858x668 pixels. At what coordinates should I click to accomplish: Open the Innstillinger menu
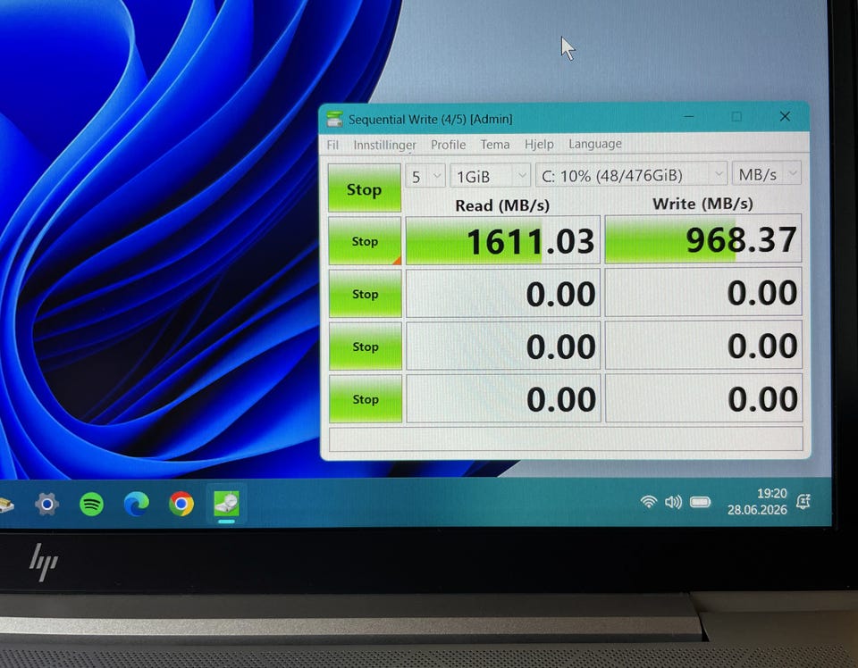point(384,145)
